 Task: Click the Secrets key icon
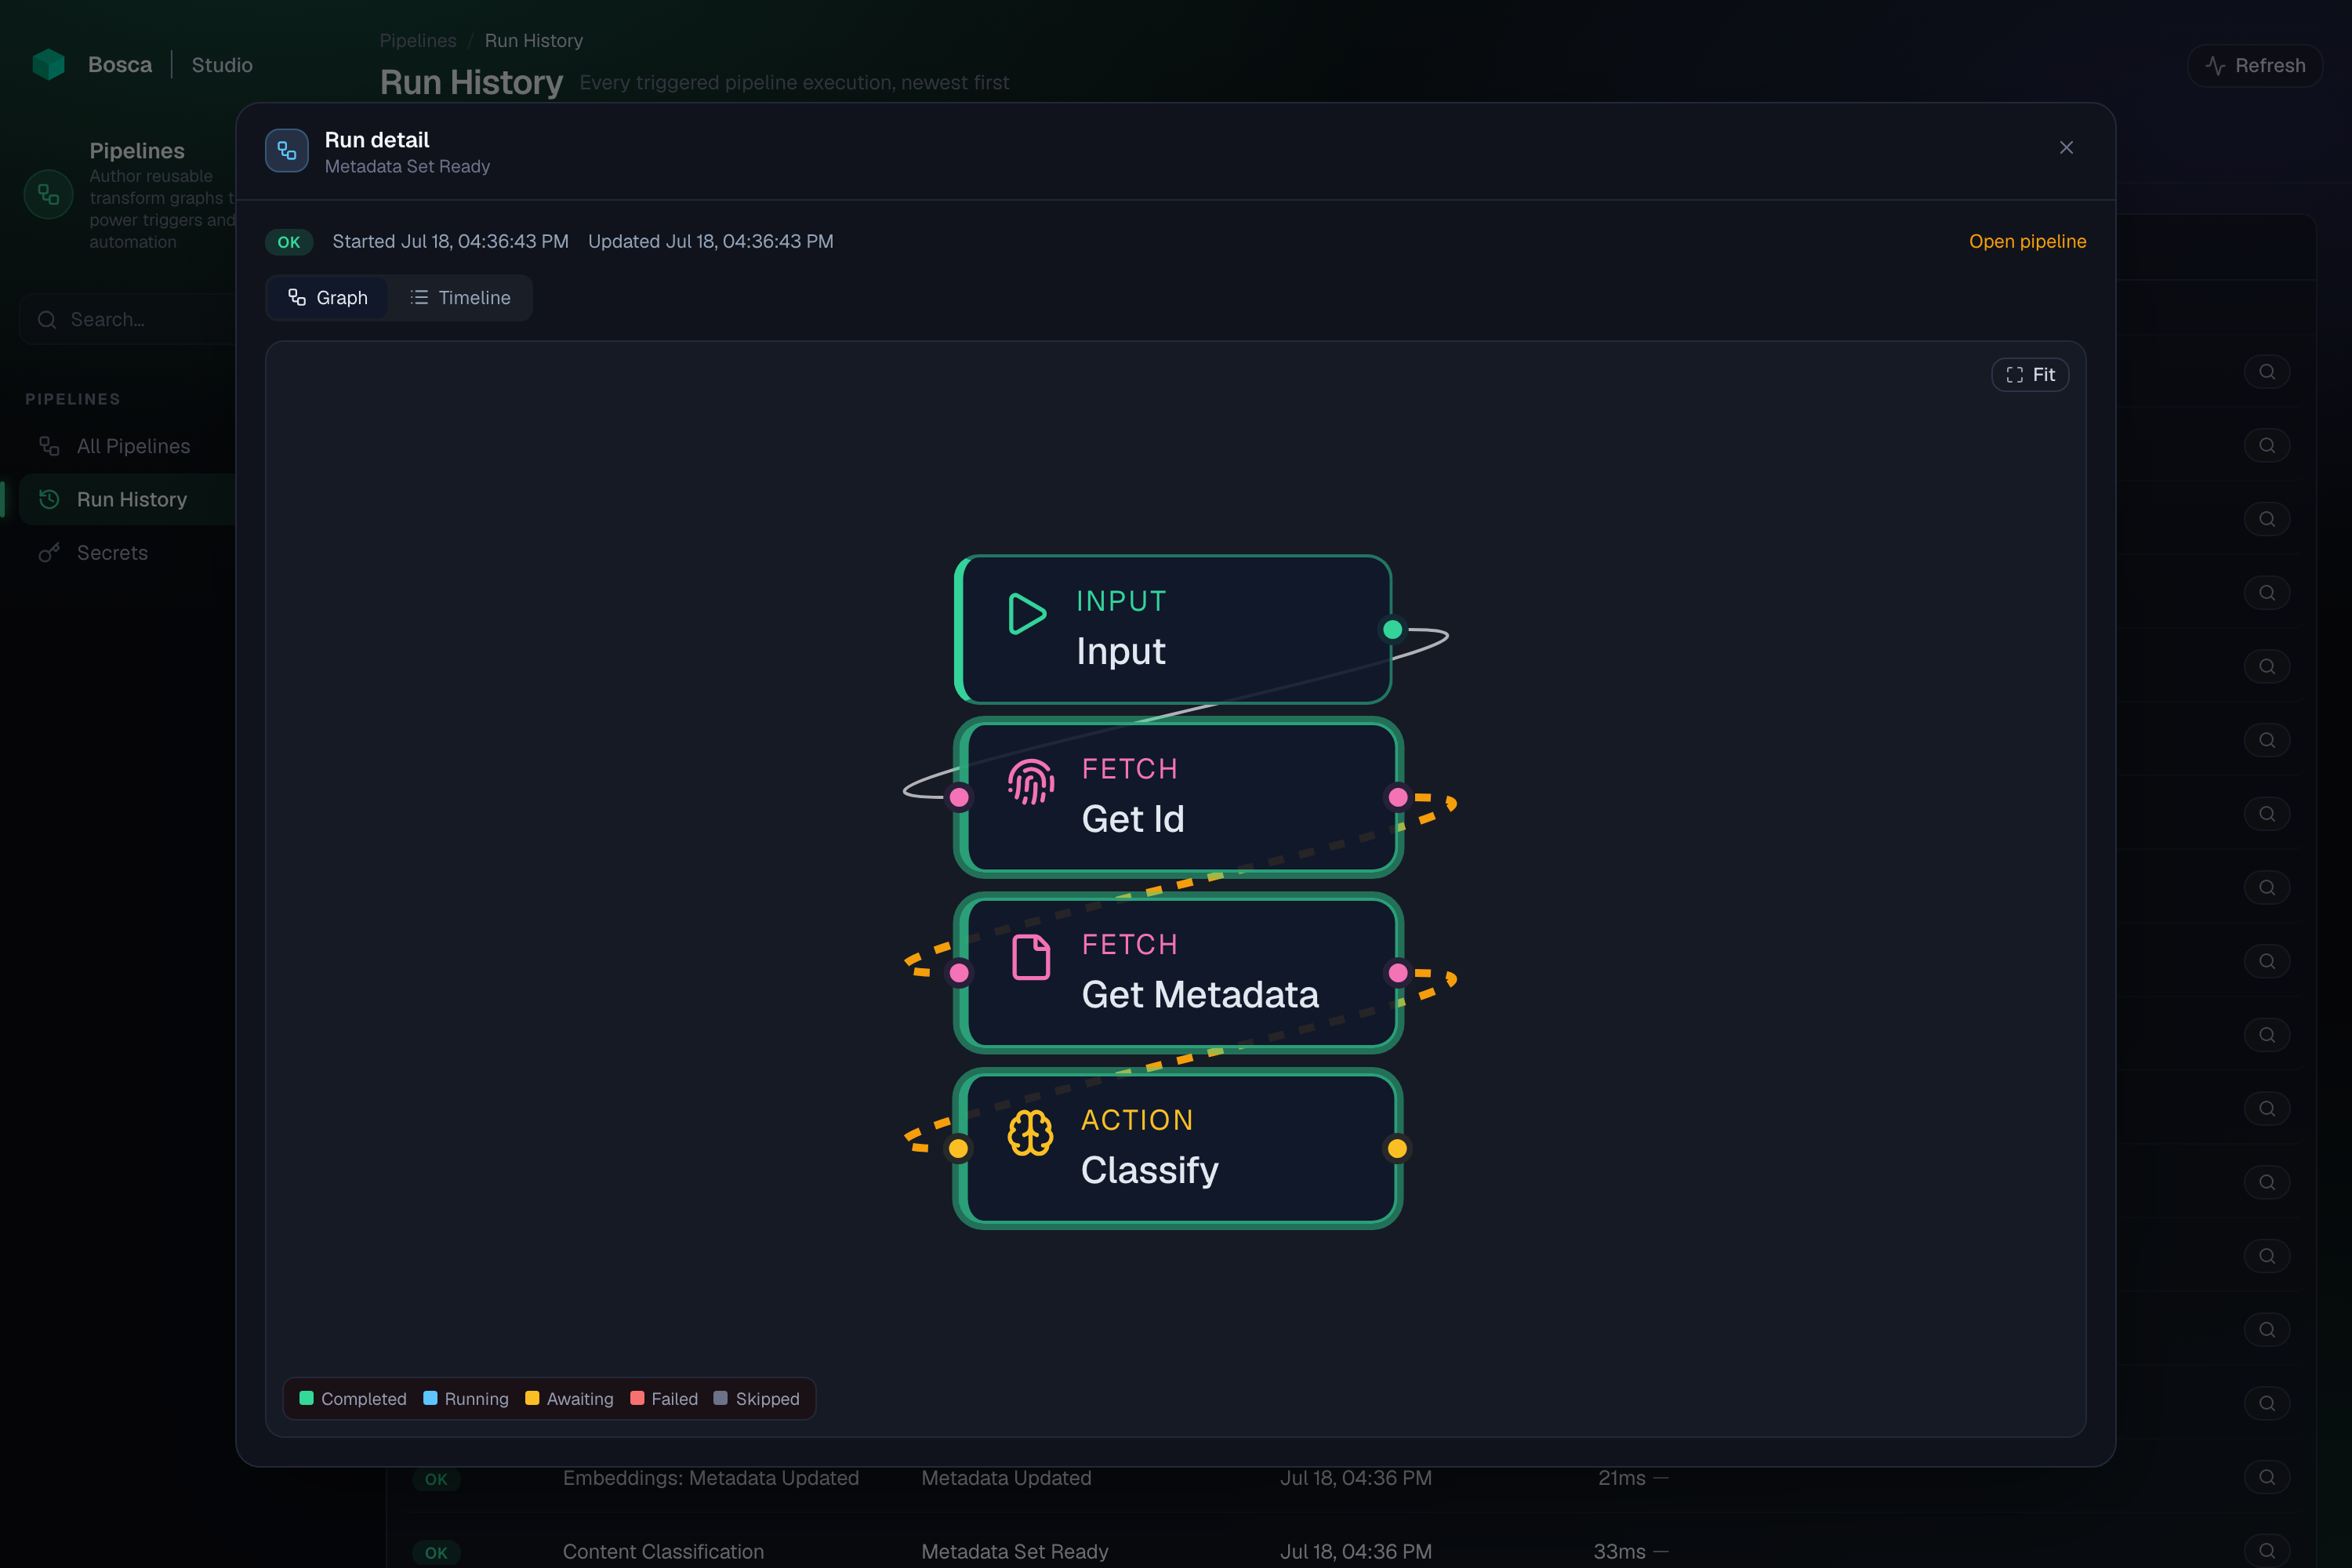49,553
